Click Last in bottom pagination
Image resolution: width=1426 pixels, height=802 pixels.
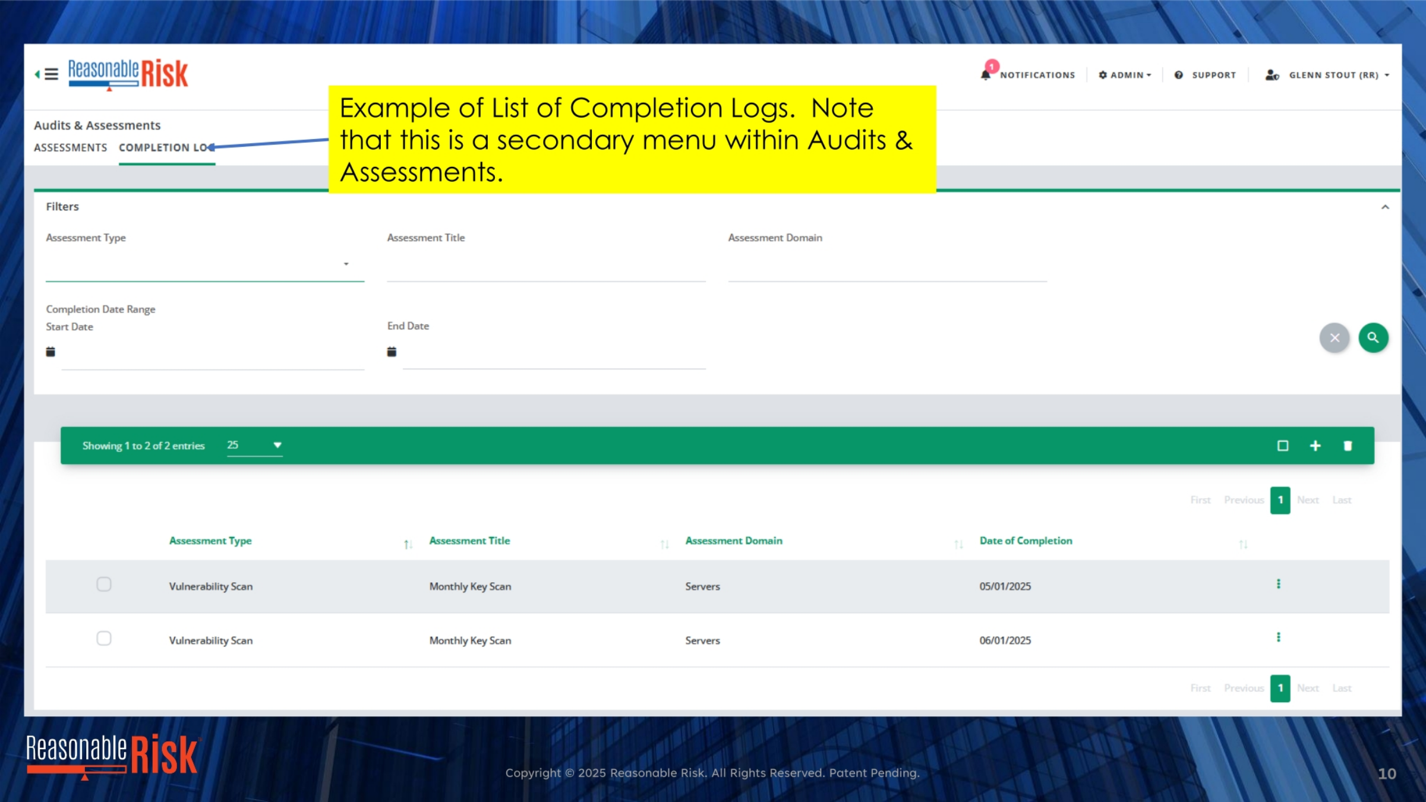coord(1342,688)
